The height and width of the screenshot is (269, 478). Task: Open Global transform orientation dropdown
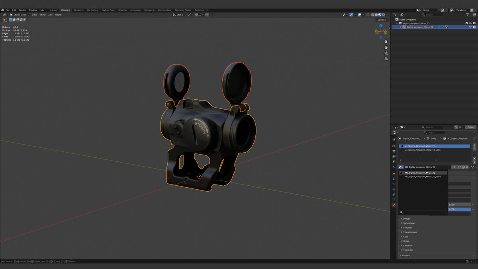tap(180, 15)
